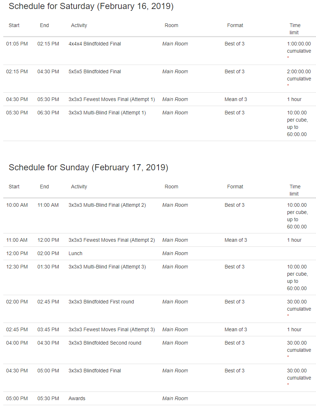Select 3x3x3 Multi-Blind Final (Attempt 1)
Viewport: 316px width, 407px height.
coord(107,113)
